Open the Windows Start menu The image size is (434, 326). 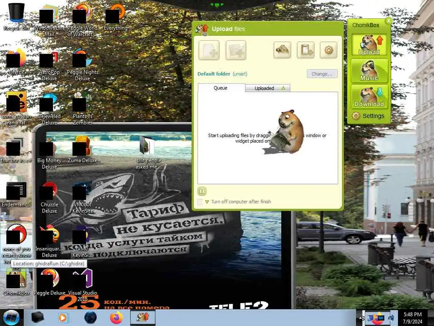pos(11,318)
